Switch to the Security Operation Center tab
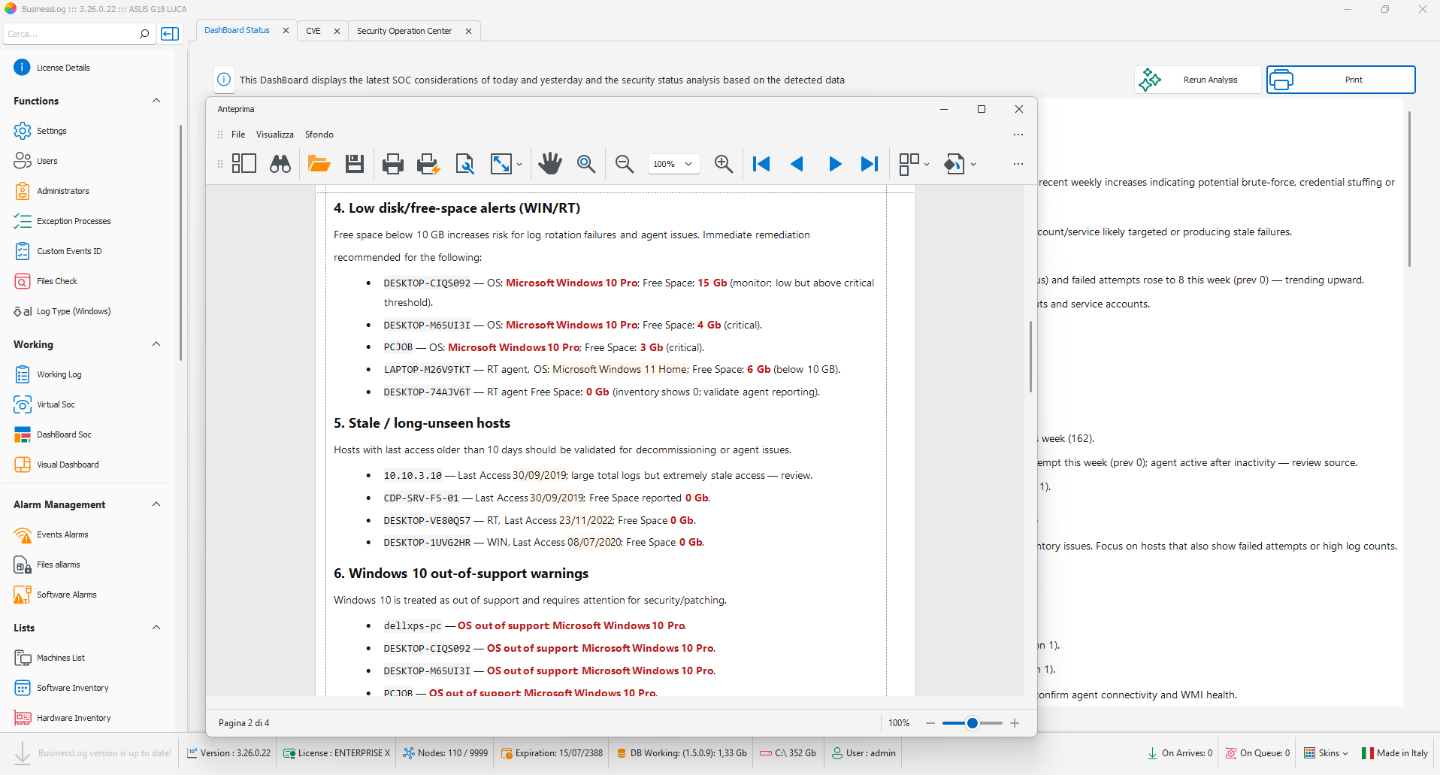This screenshot has width=1440, height=775. (404, 31)
